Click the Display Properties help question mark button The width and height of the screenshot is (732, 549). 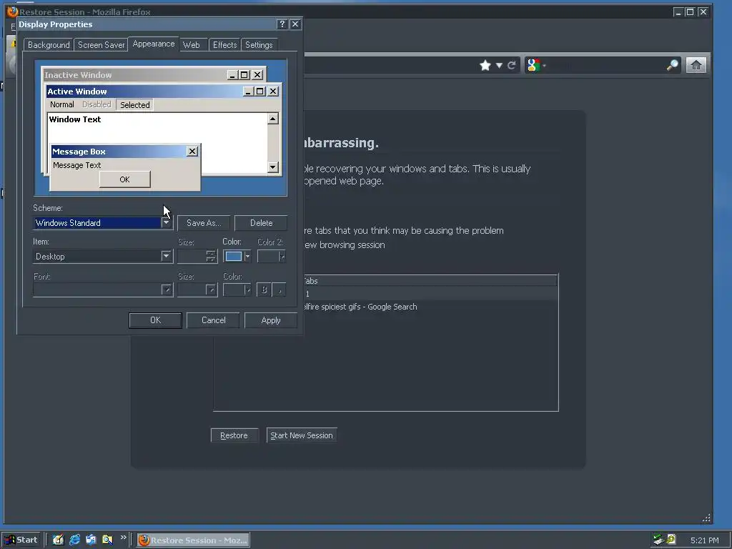click(282, 24)
